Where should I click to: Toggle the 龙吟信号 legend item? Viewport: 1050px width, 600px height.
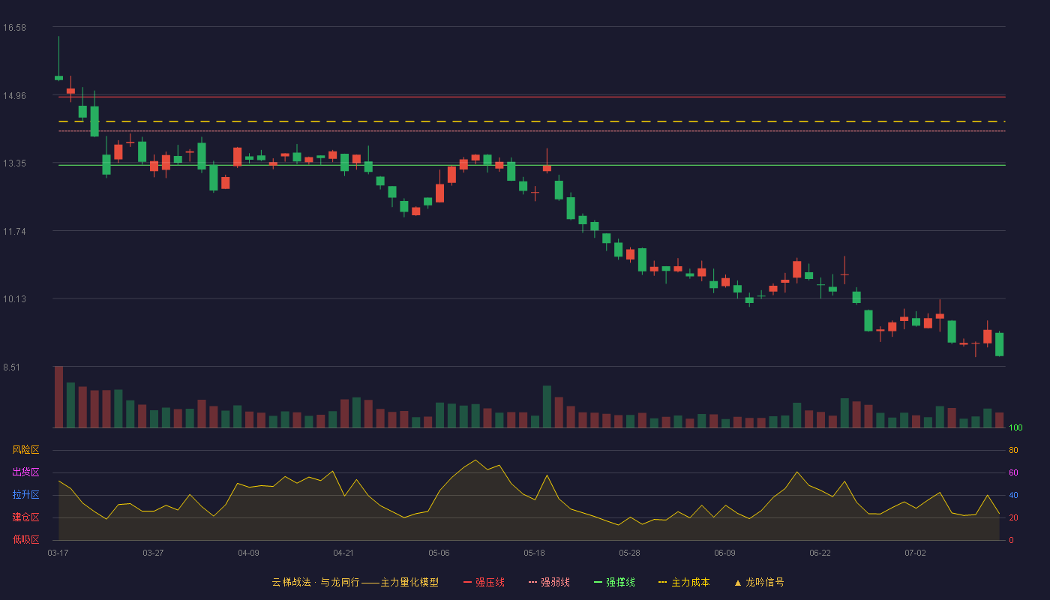point(759,582)
